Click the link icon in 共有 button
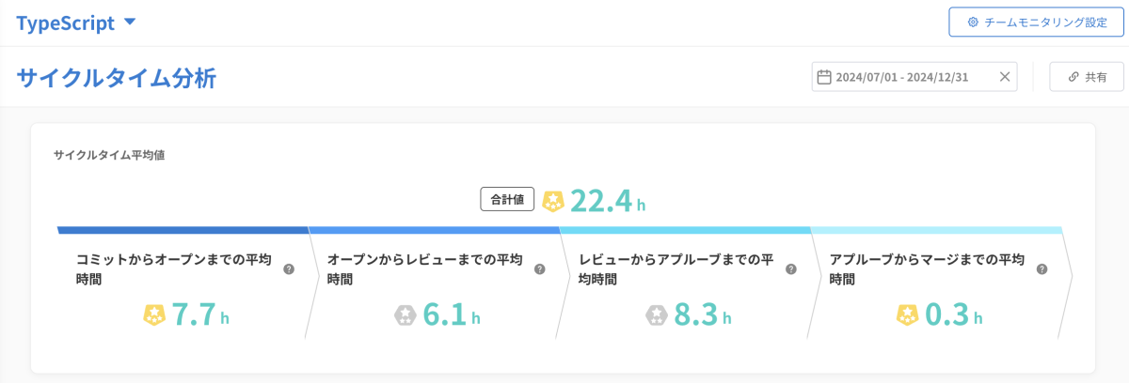1129x383 pixels. (x=1073, y=77)
